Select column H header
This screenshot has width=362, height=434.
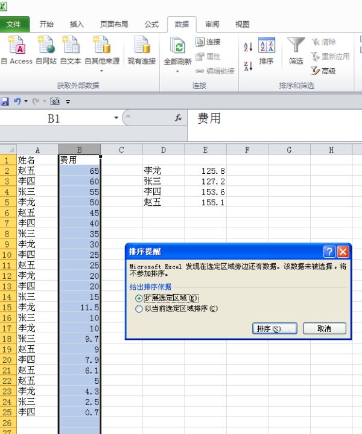point(331,150)
